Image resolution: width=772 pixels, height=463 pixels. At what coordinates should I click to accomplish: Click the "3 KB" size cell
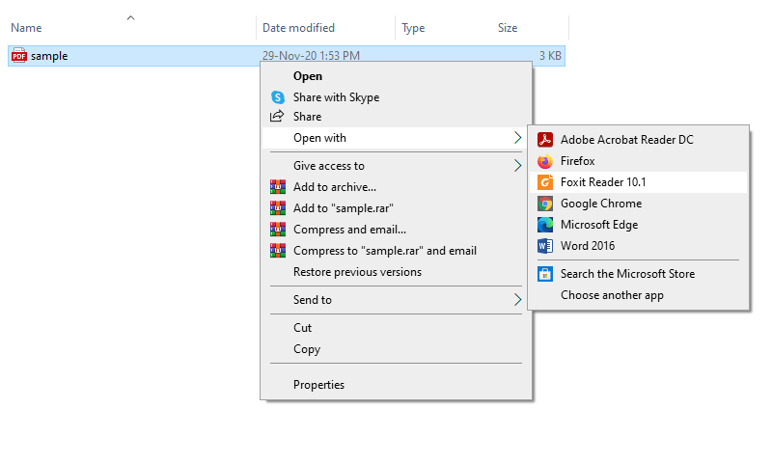pos(550,56)
